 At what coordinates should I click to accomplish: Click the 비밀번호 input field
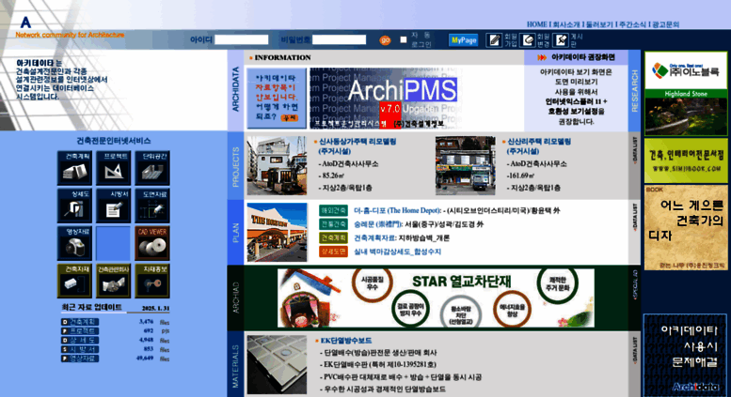point(340,40)
